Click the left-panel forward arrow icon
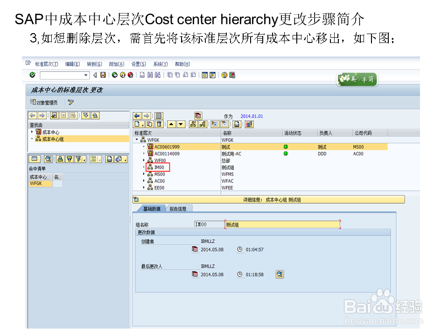Image resolution: width=448 pixels, height=336 pixels. tap(42, 115)
